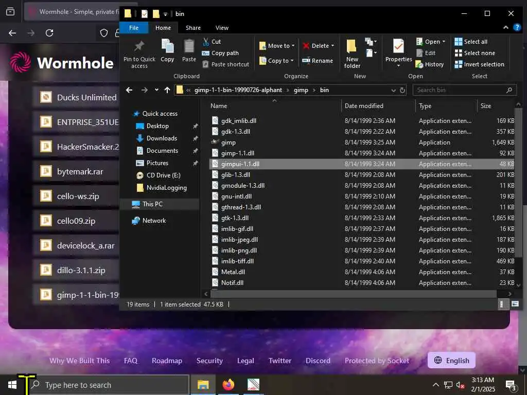
Task: Select gtk-1.3.dll file
Action: tap(362, 218)
